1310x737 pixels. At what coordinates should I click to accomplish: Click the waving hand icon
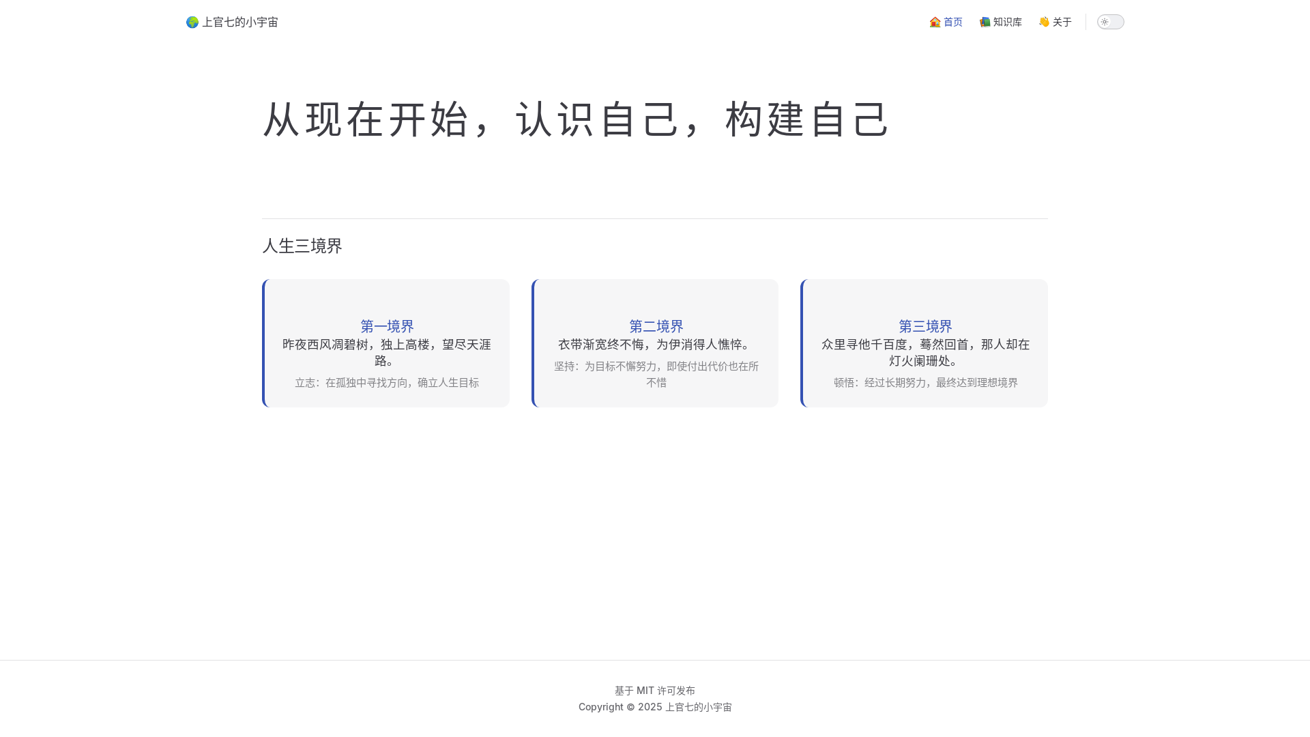pos(1044,22)
